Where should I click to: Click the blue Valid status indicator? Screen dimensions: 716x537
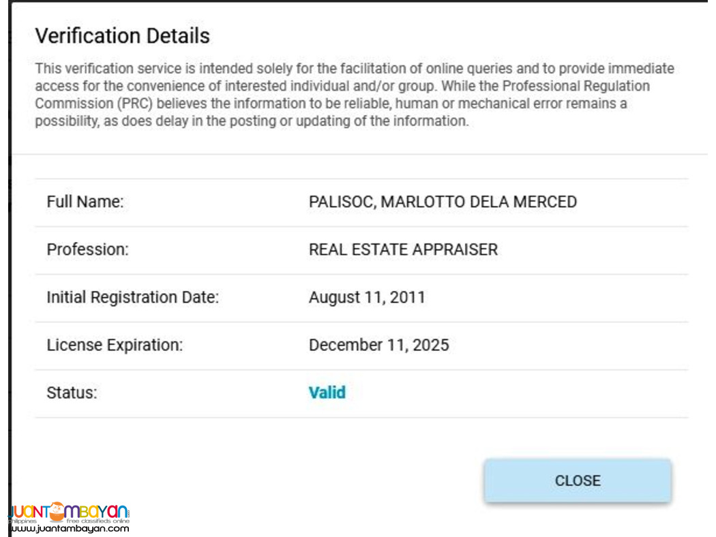tap(326, 393)
